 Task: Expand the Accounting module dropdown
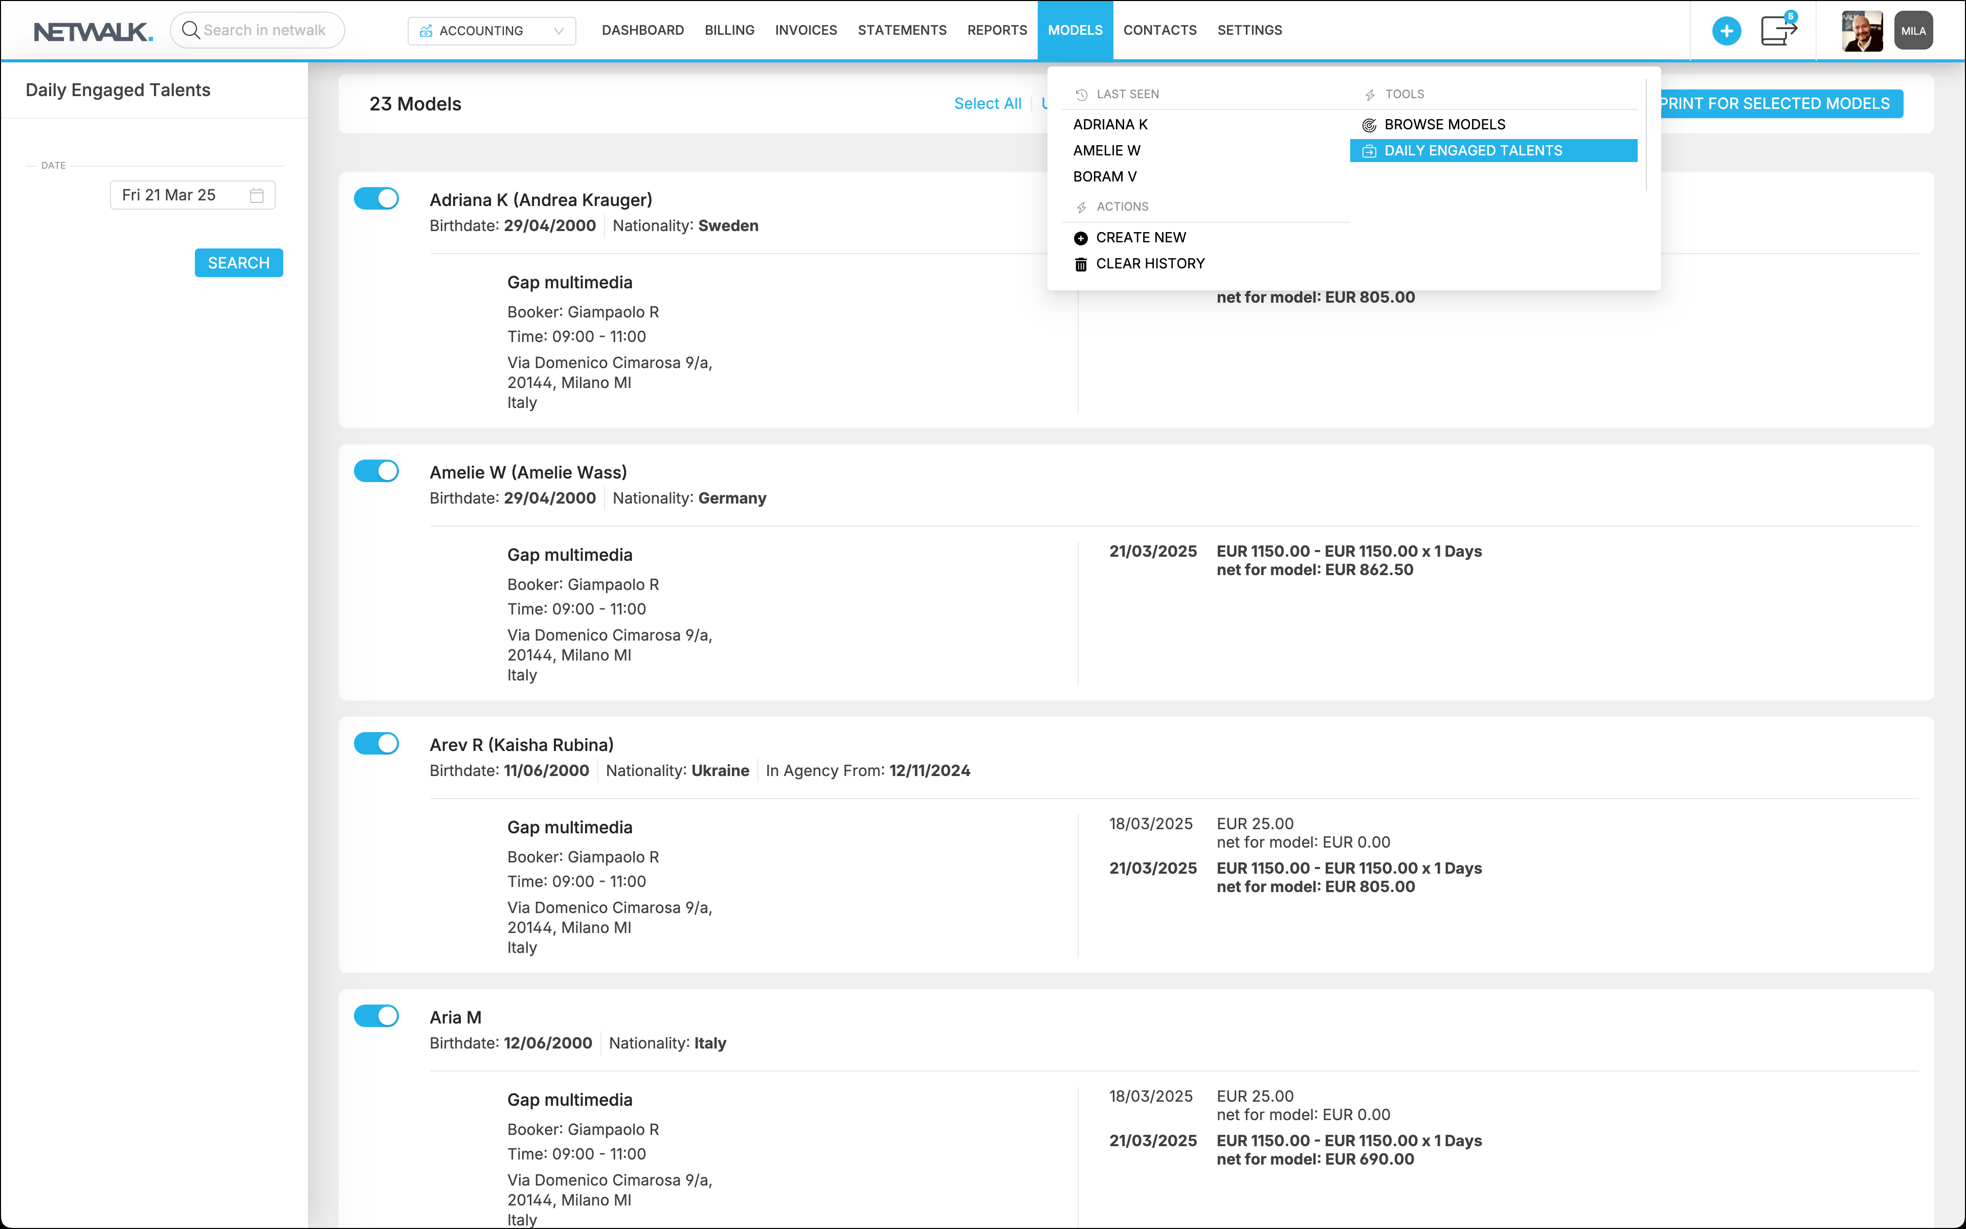point(491,31)
